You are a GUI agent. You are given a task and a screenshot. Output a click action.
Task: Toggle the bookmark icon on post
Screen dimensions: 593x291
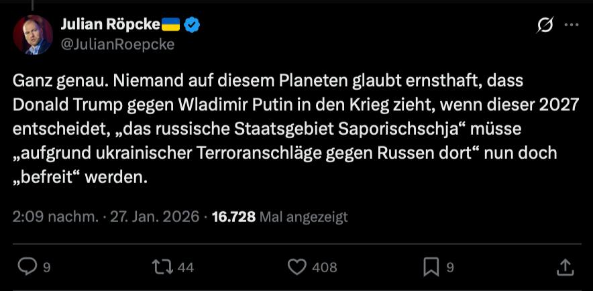pos(431,267)
